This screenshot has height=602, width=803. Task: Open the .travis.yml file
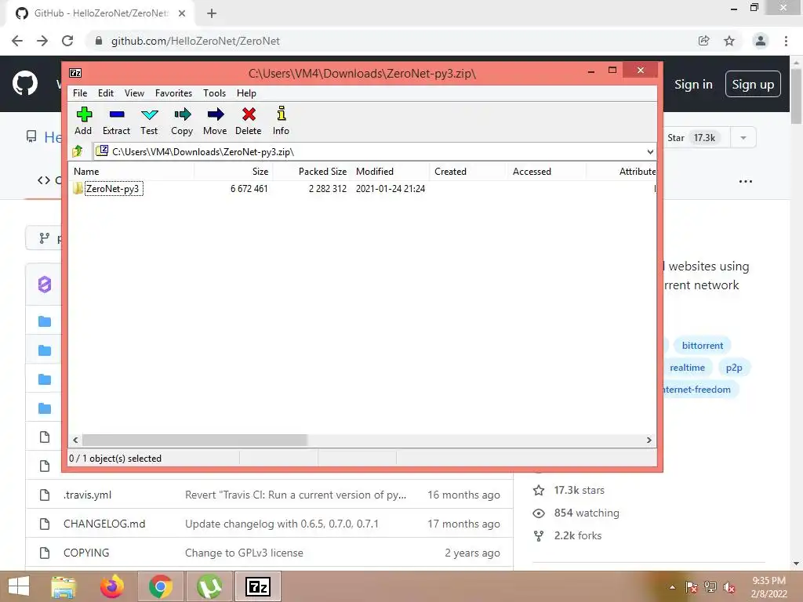[x=88, y=495]
